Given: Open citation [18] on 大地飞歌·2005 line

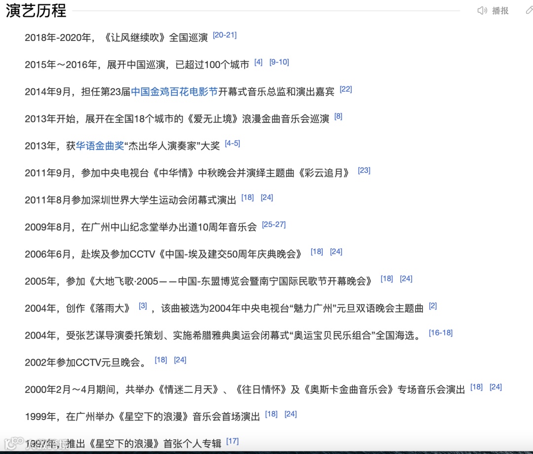Looking at the screenshot, I should coord(387,279).
